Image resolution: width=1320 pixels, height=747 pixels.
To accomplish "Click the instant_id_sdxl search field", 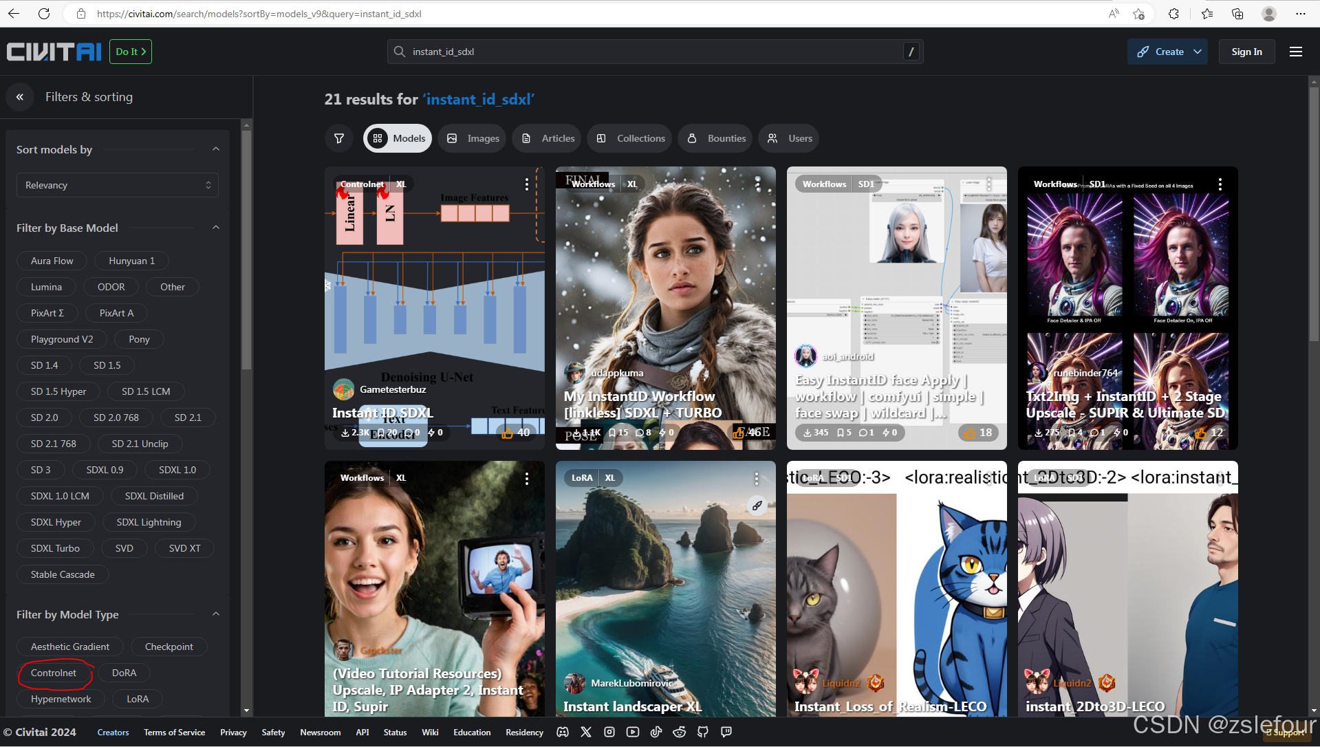I will (655, 52).
